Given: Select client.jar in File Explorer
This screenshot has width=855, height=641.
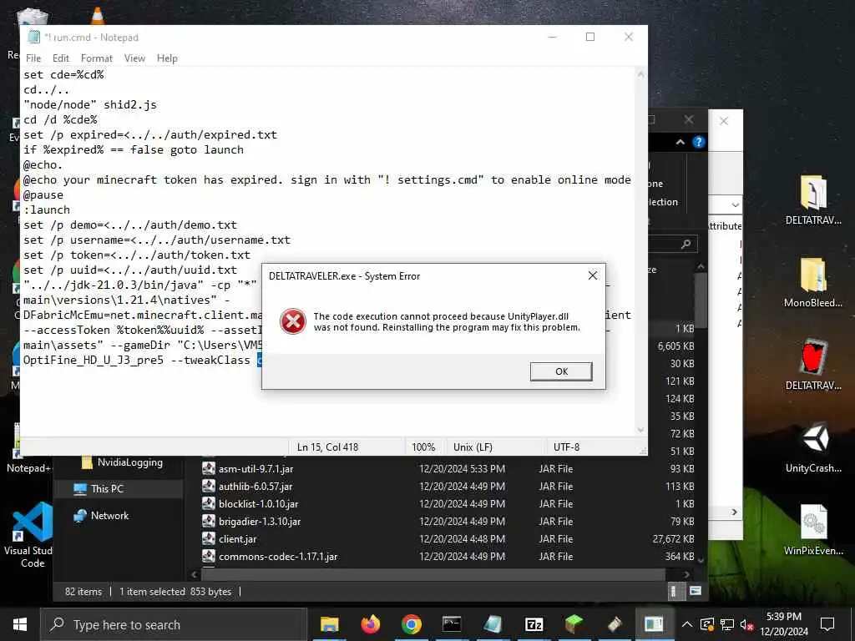Looking at the screenshot, I should 237,538.
